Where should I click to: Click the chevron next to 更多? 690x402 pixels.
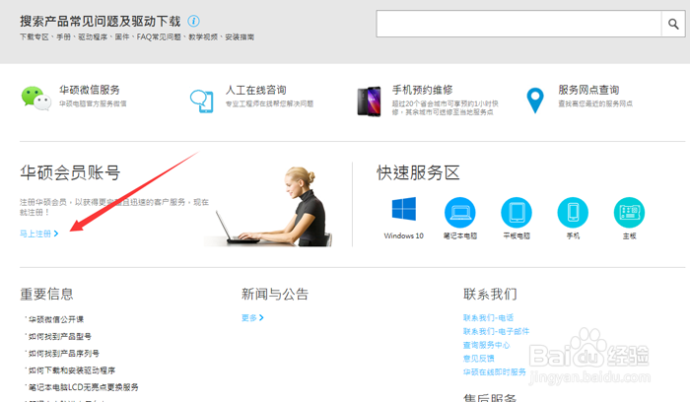pyautogui.click(x=261, y=317)
